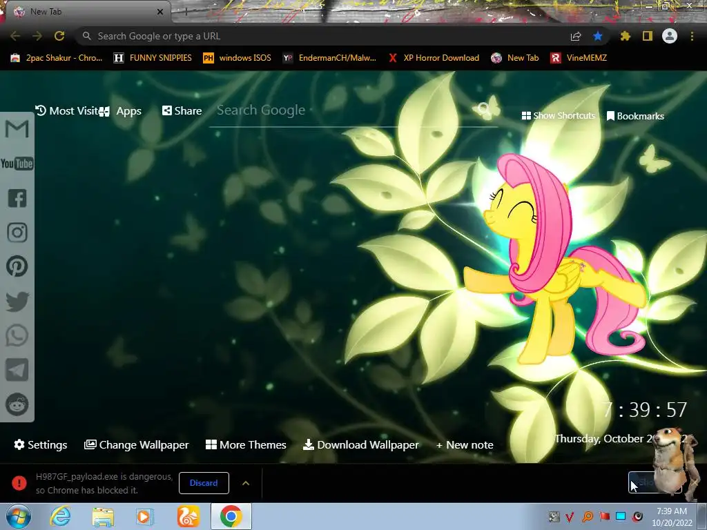Image resolution: width=707 pixels, height=530 pixels.
Task: Click Chrome icon in taskbar
Action: [x=231, y=516]
